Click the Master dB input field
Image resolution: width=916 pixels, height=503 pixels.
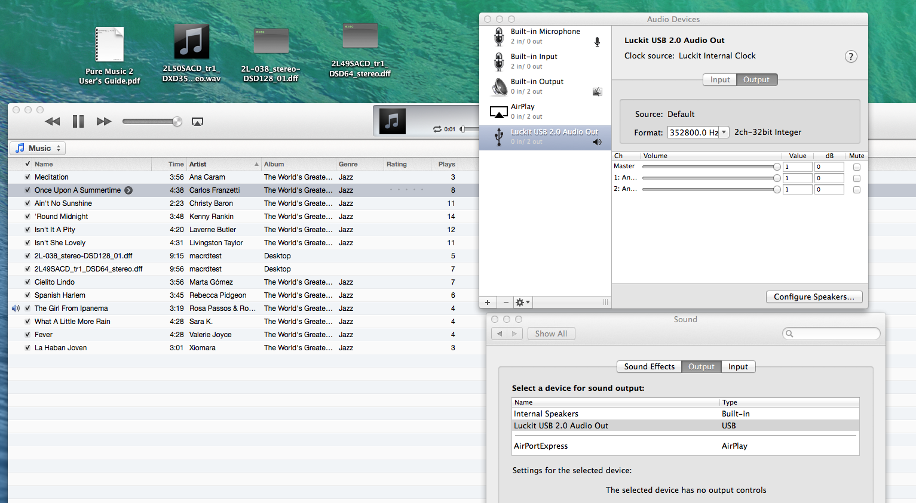829,167
